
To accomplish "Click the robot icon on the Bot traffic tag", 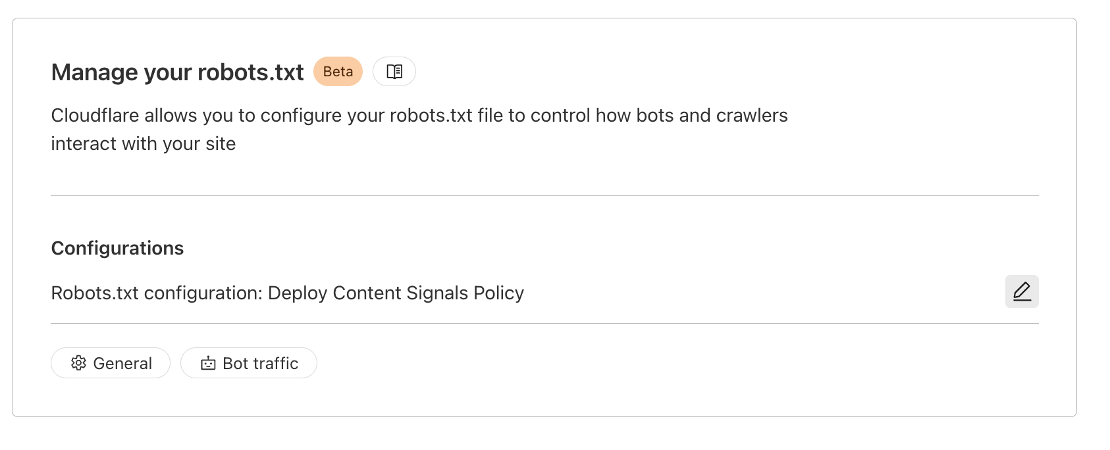I will [208, 362].
